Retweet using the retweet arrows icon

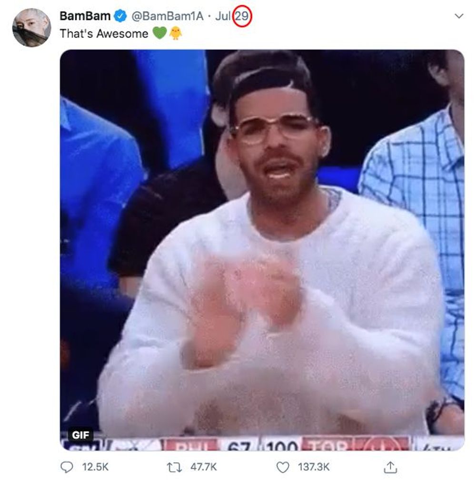(x=174, y=468)
